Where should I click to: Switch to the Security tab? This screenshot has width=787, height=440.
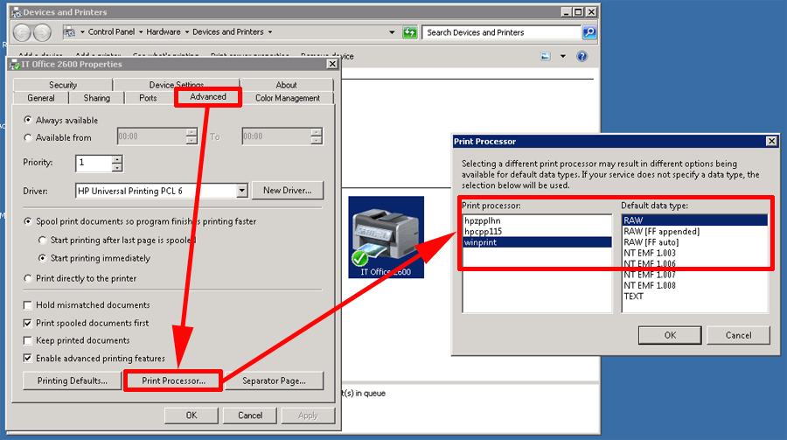coord(63,85)
